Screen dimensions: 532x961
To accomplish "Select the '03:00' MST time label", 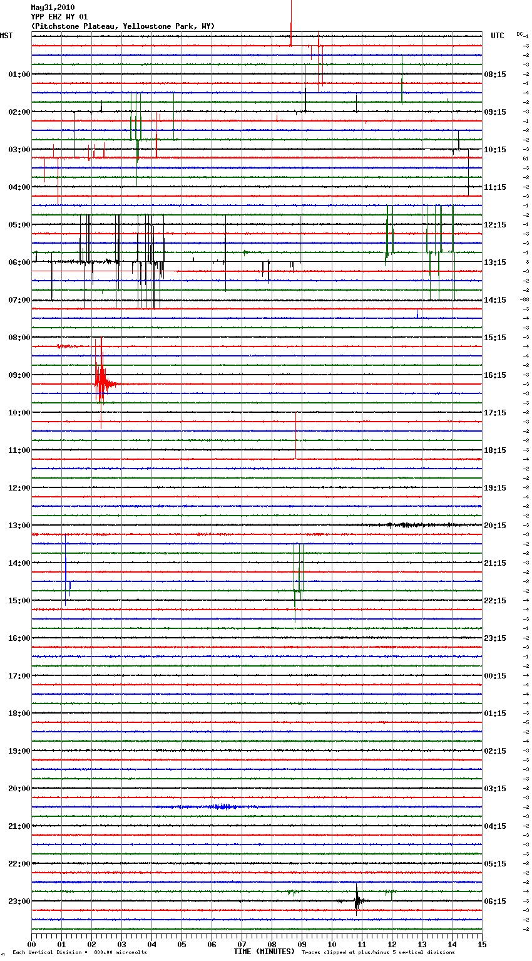I will pyautogui.click(x=19, y=150).
